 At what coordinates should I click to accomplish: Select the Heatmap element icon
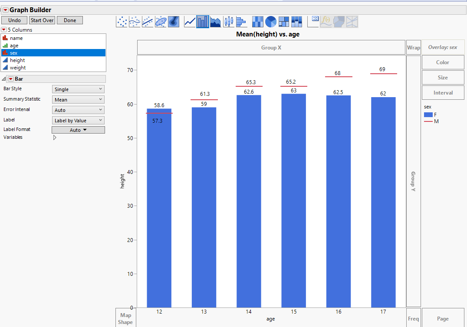coord(257,21)
